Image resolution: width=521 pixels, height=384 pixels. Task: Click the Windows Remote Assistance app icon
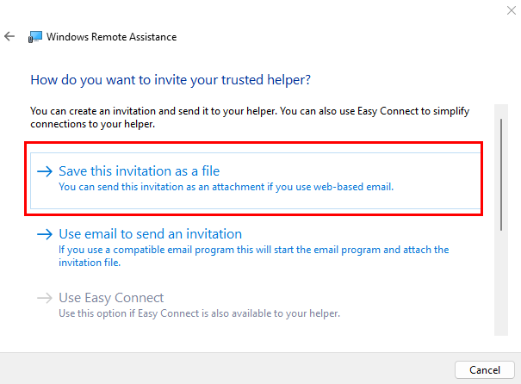35,37
